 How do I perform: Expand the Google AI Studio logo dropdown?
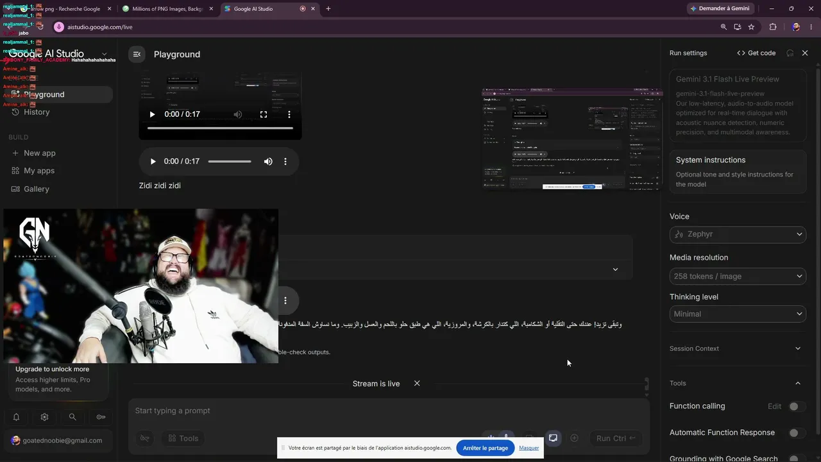[104, 55]
